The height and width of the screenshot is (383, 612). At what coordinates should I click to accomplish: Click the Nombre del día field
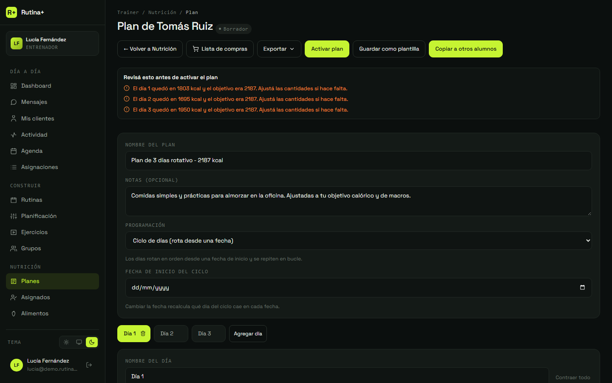(337, 376)
